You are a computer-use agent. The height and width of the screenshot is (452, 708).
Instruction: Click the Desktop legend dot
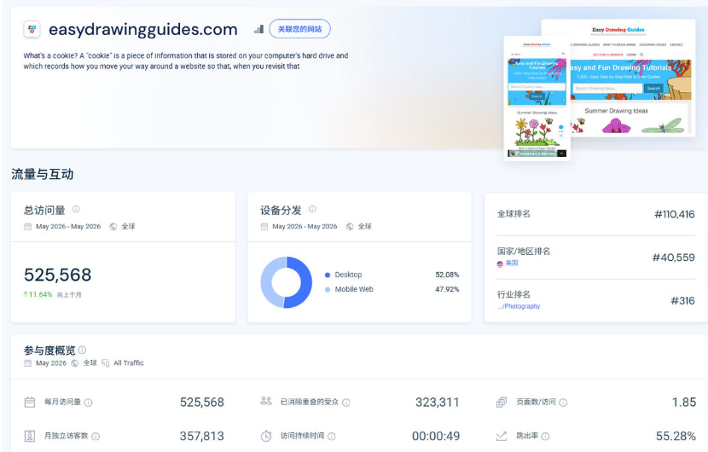[x=328, y=275]
